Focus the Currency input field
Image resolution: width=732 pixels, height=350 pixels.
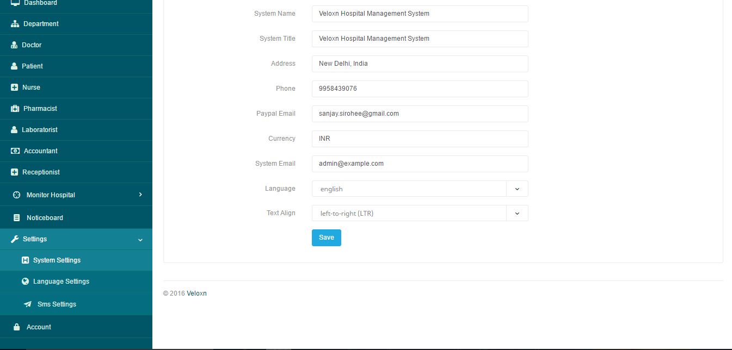click(x=420, y=139)
